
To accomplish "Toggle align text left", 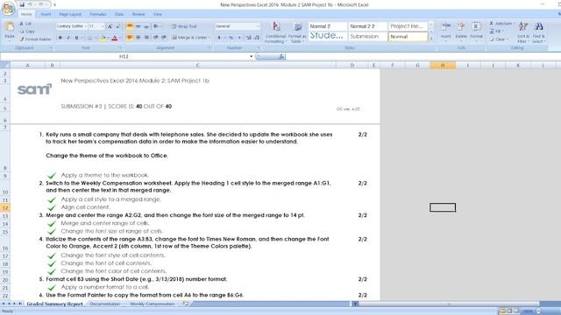I will click(x=130, y=38).
